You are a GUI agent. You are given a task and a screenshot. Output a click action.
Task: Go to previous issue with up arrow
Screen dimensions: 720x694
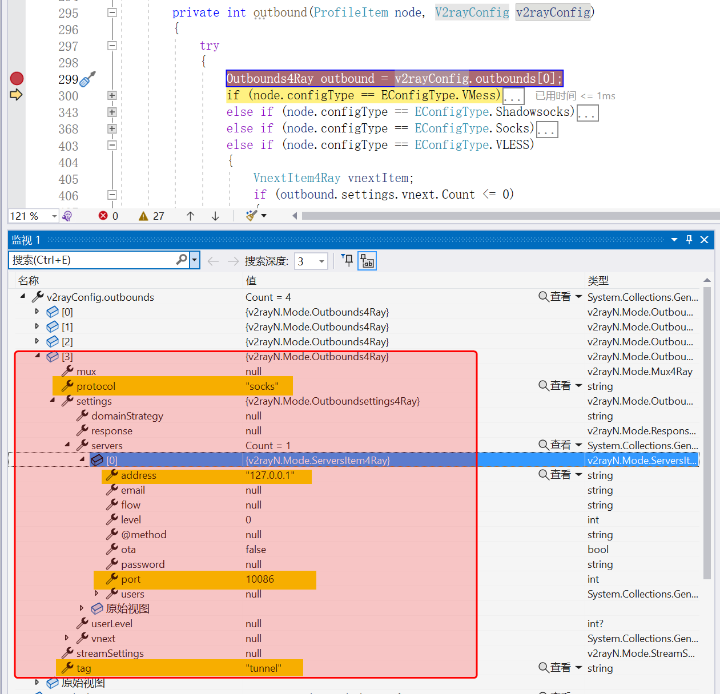191,216
